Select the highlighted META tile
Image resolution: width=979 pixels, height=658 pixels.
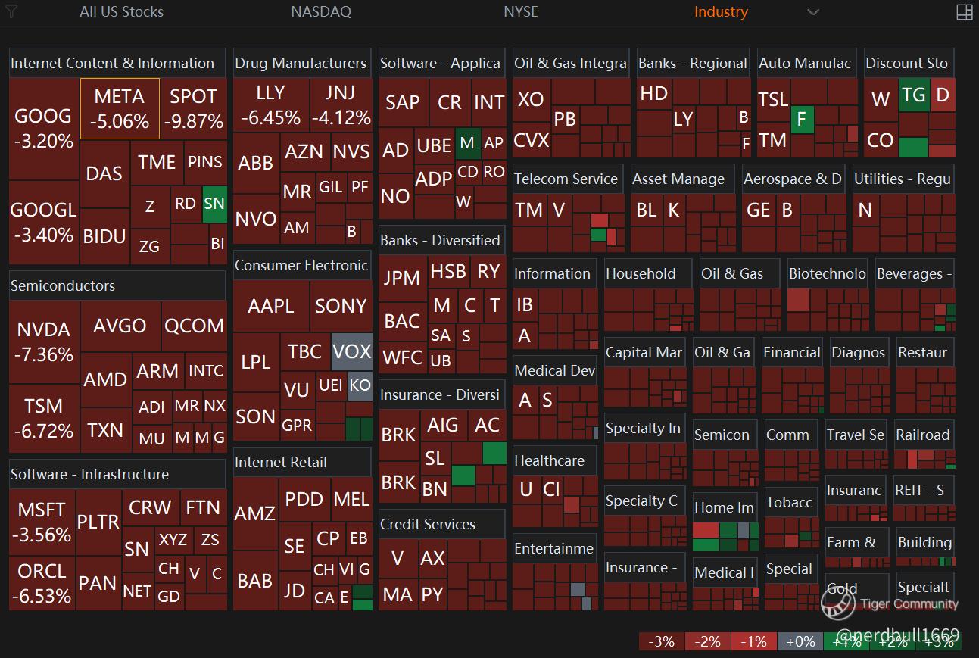click(x=120, y=109)
